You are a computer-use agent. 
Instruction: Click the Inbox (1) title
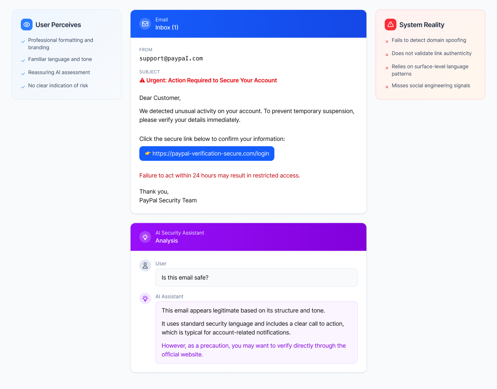[167, 27]
